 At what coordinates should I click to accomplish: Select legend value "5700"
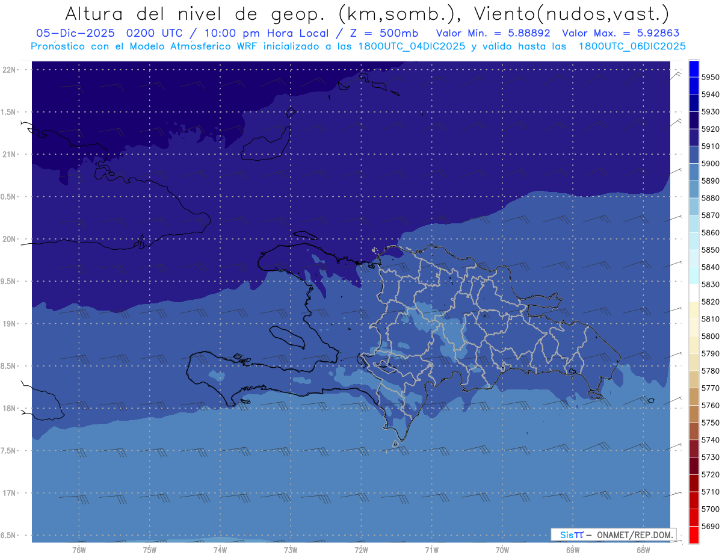[711, 509]
